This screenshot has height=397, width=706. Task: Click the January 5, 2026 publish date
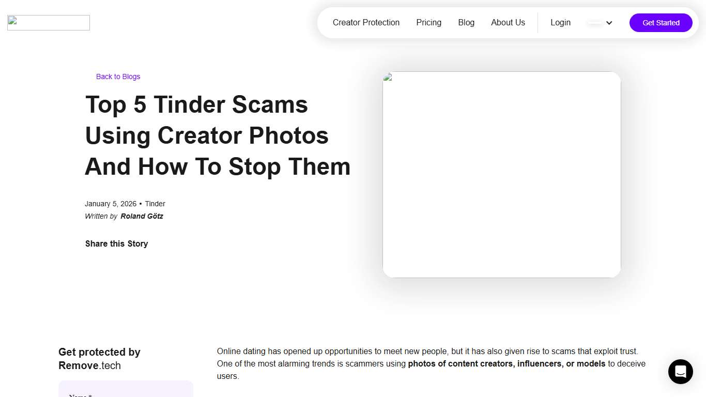(x=111, y=204)
